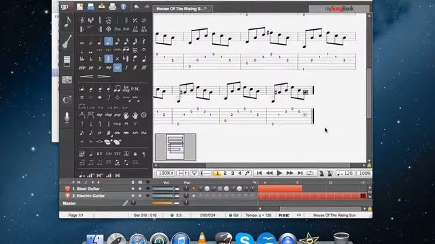This screenshot has height=244, width=435.
Task: Rewind one bar
Action: pos(269,174)
